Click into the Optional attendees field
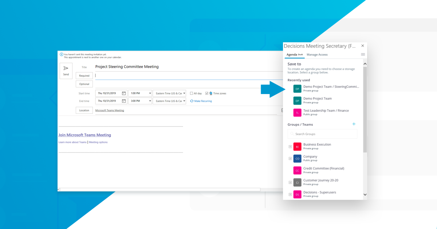 [x=189, y=84]
